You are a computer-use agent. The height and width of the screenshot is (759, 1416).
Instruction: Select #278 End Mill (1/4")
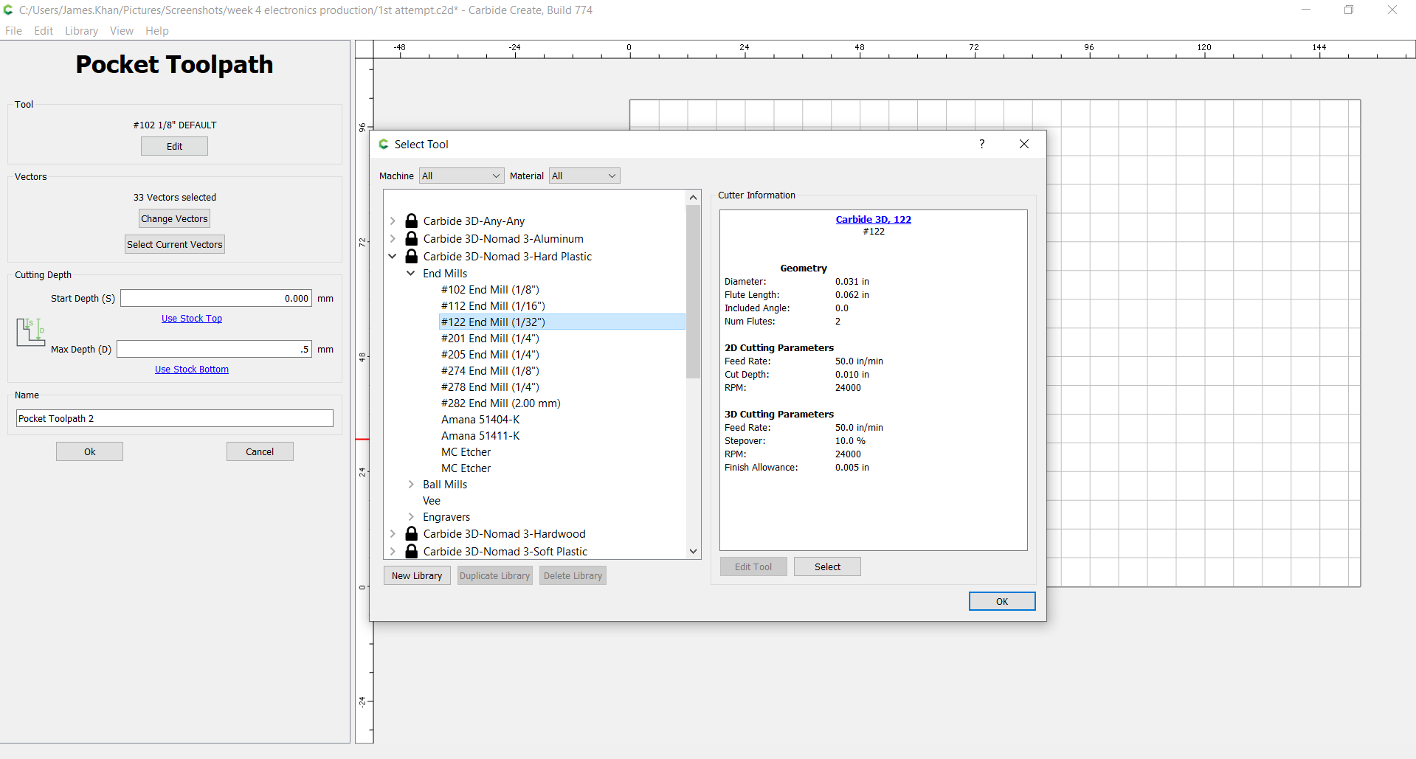[490, 387]
